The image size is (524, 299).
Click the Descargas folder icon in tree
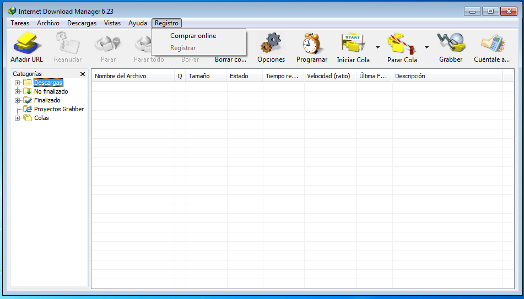click(x=28, y=83)
